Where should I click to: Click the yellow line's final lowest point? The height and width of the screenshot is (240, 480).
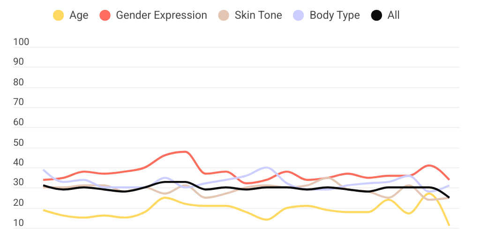(x=449, y=225)
